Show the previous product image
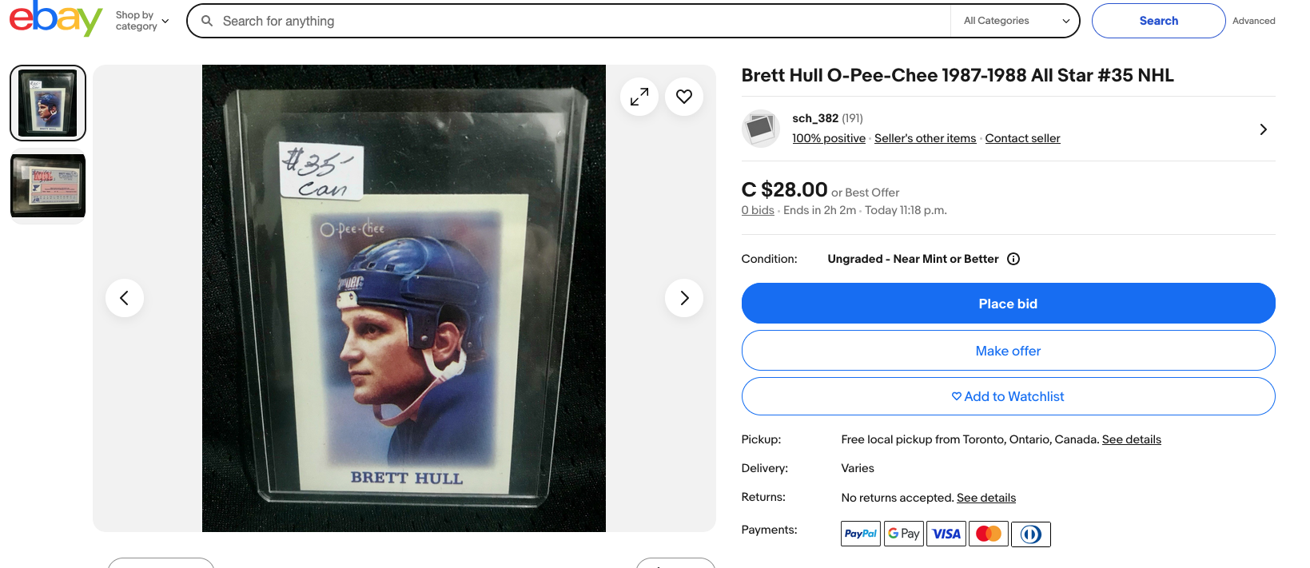The image size is (1310, 568). [x=125, y=298]
